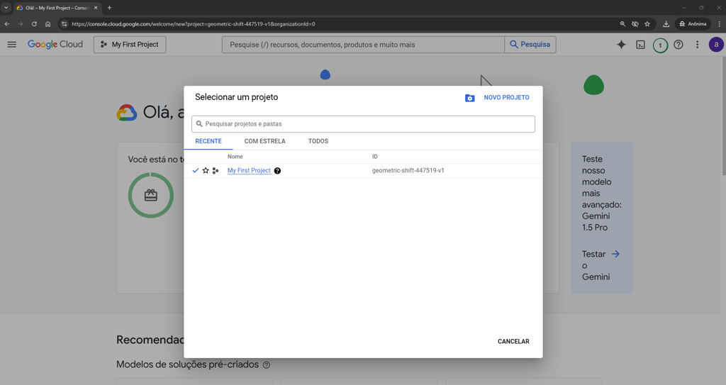Open the My First Project link
The width and height of the screenshot is (726, 385).
[249, 170]
